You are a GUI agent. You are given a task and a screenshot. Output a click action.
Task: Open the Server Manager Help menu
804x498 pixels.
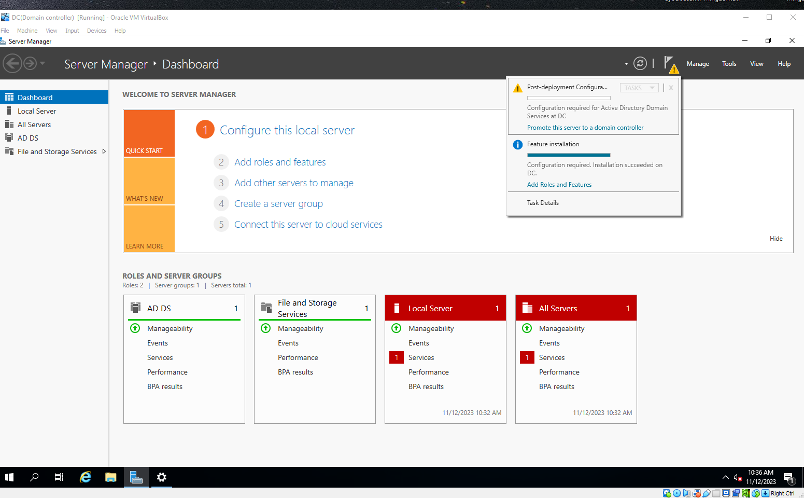pyautogui.click(x=784, y=64)
